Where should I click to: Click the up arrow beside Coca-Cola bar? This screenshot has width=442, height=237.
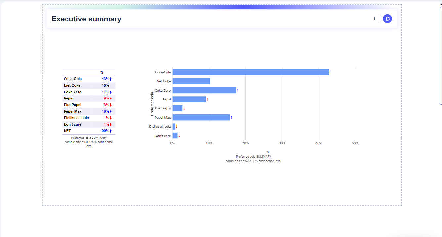331,72
